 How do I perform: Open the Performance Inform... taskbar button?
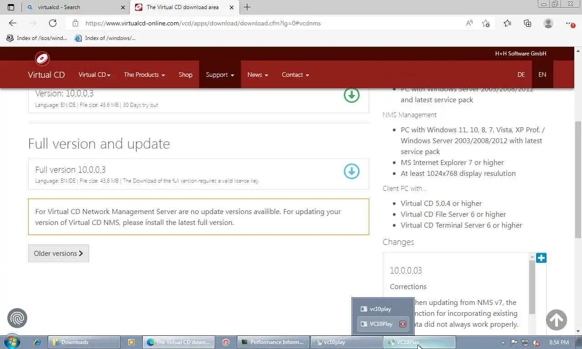(273, 342)
